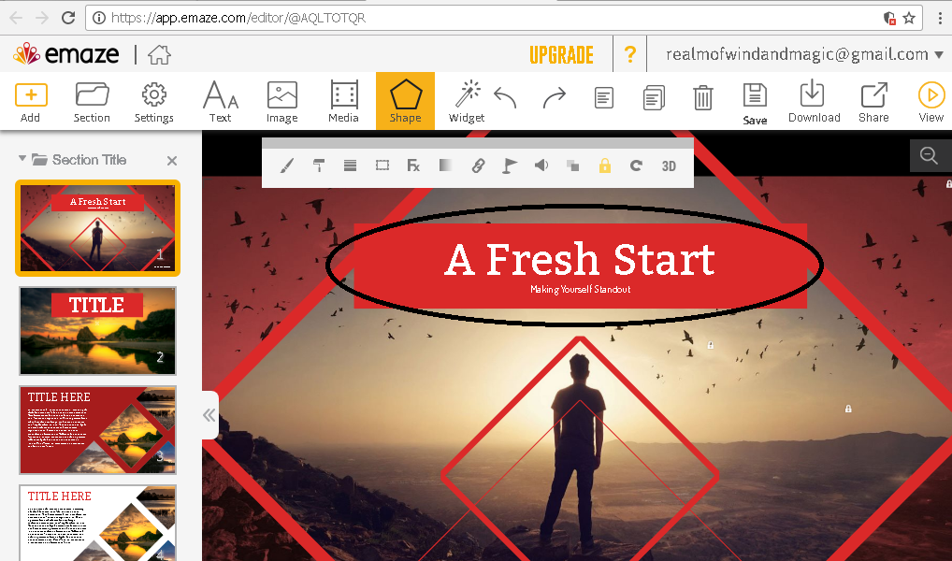Change layer arrangement order icon
Screen dimensions: 952x561
(572, 165)
